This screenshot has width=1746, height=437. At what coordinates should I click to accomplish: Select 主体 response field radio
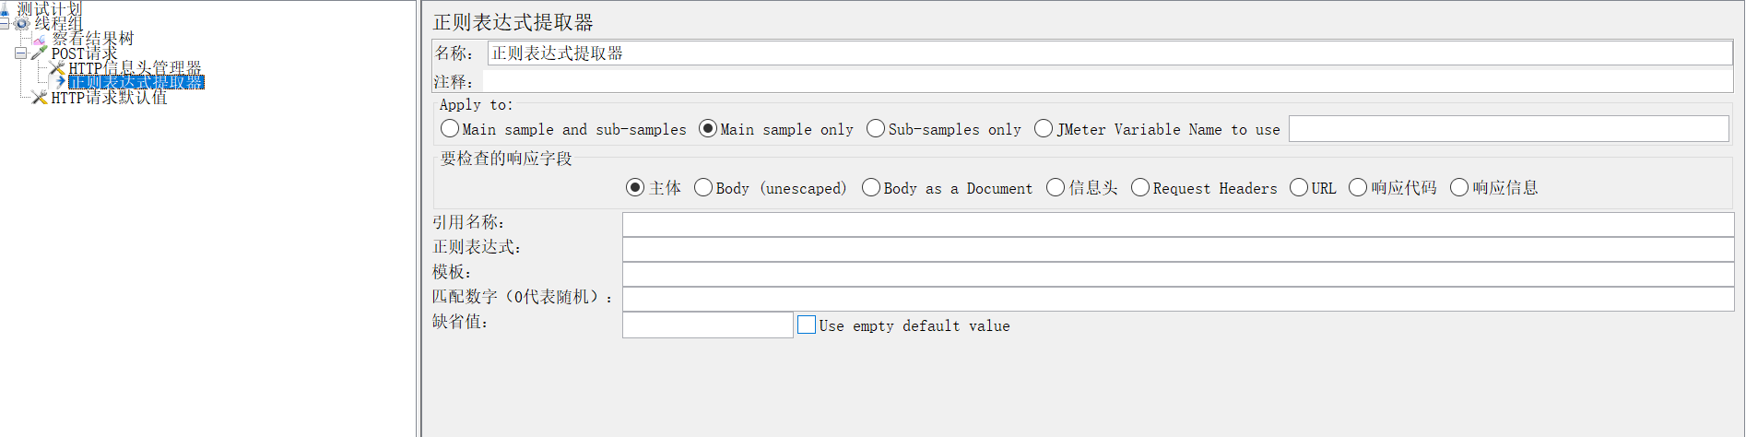click(654, 188)
